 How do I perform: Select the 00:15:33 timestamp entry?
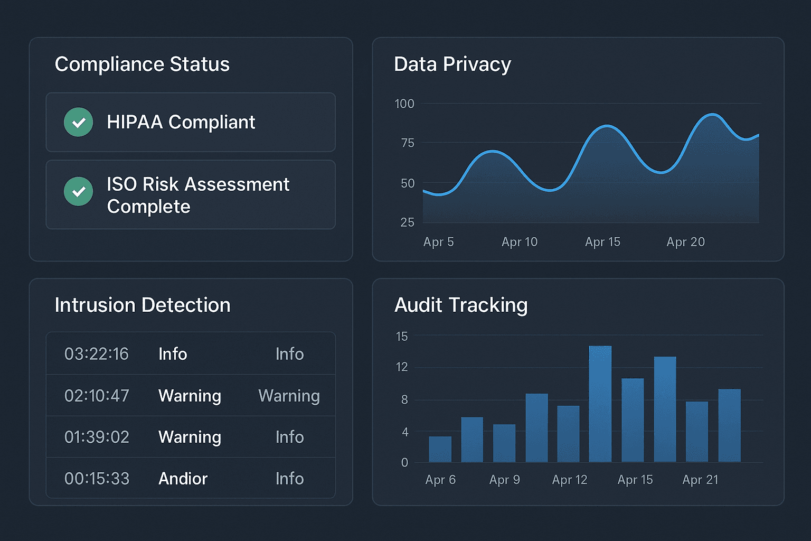pos(97,478)
